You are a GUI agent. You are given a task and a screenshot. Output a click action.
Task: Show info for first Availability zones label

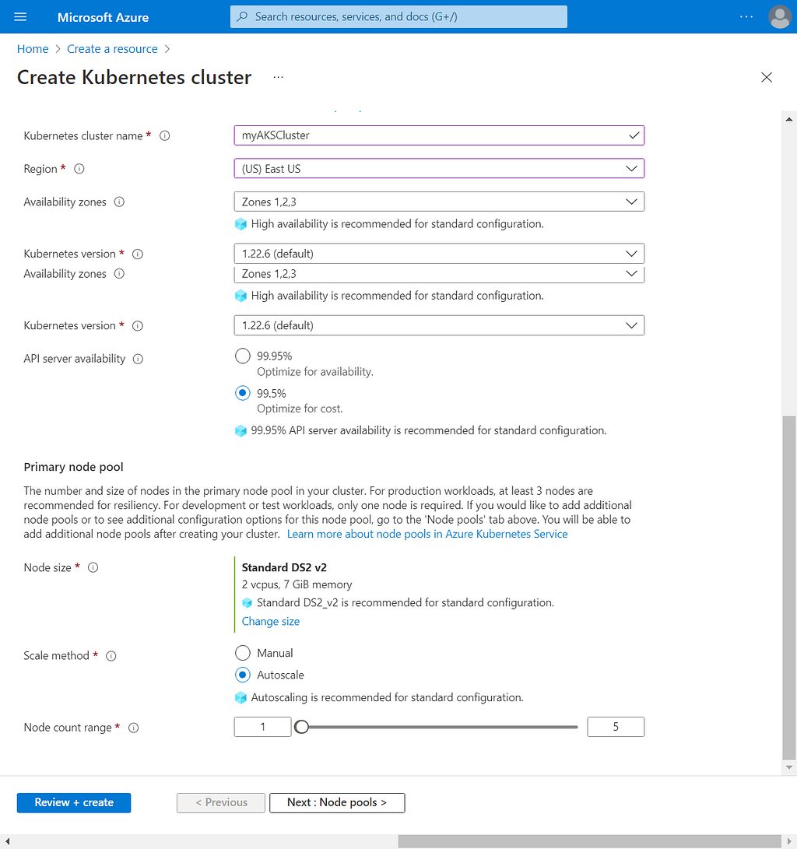coord(119,202)
